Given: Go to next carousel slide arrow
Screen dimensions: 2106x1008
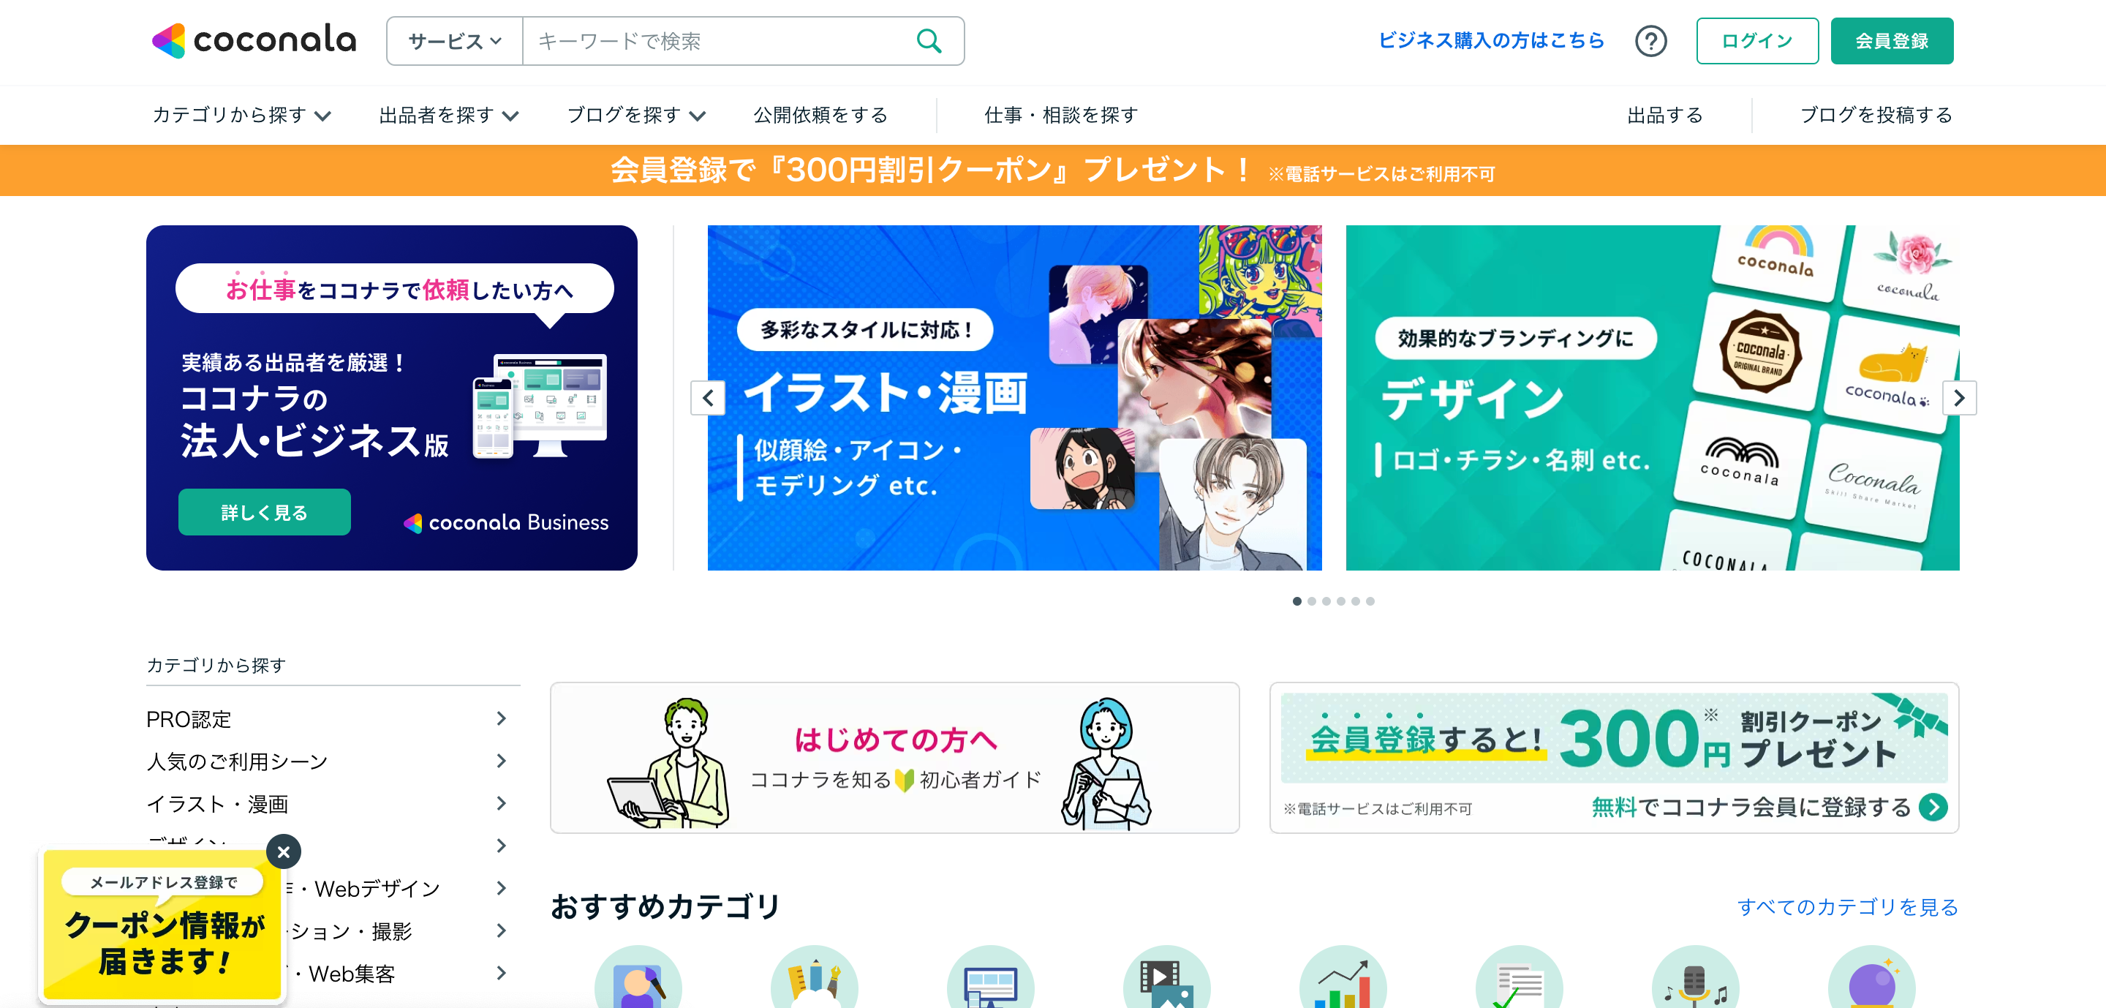Looking at the screenshot, I should 1959,398.
